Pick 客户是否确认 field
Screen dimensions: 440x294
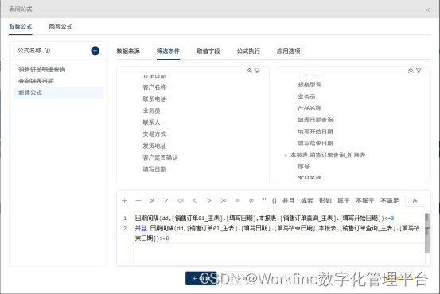coord(160,157)
